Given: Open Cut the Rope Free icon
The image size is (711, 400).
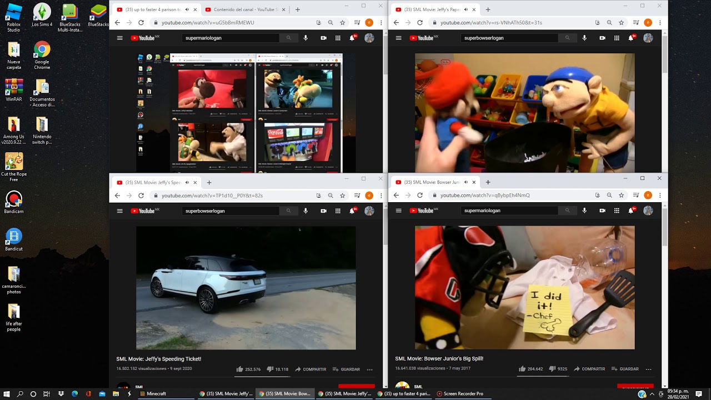Looking at the screenshot, I should coord(14,168).
